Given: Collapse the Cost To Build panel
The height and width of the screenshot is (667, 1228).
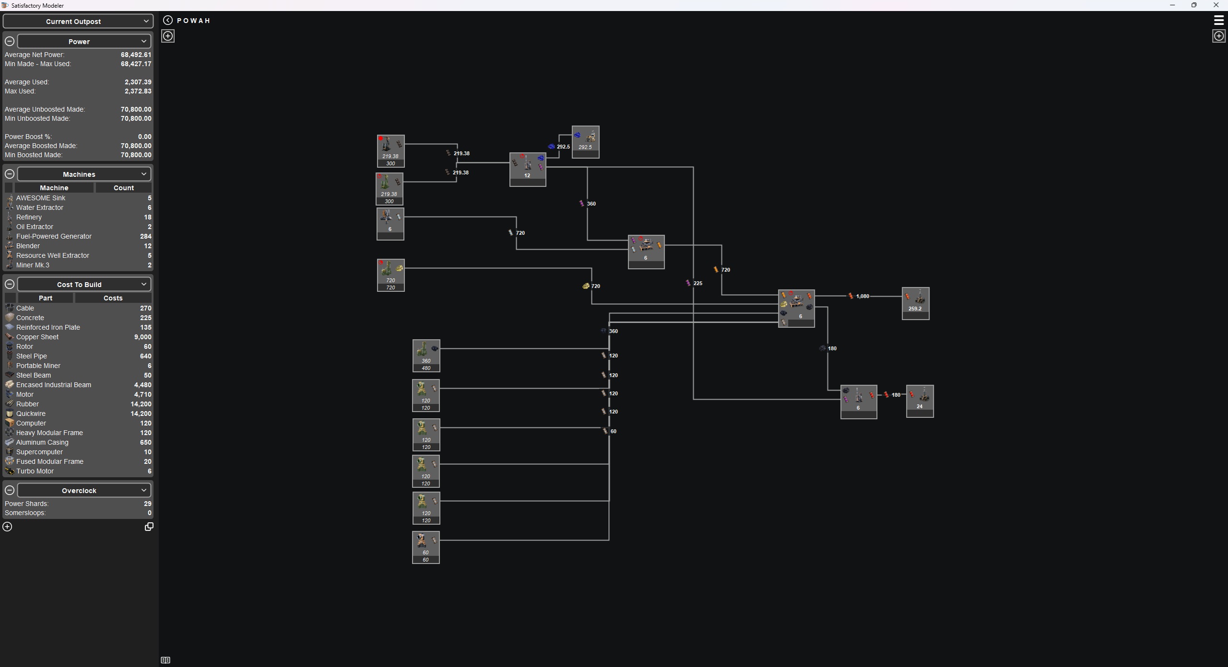Looking at the screenshot, I should (9, 284).
